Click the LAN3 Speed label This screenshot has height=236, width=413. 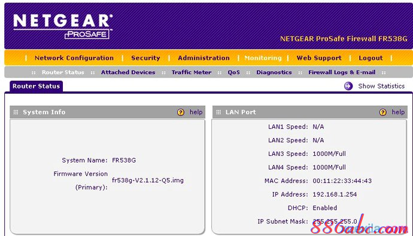click(288, 154)
